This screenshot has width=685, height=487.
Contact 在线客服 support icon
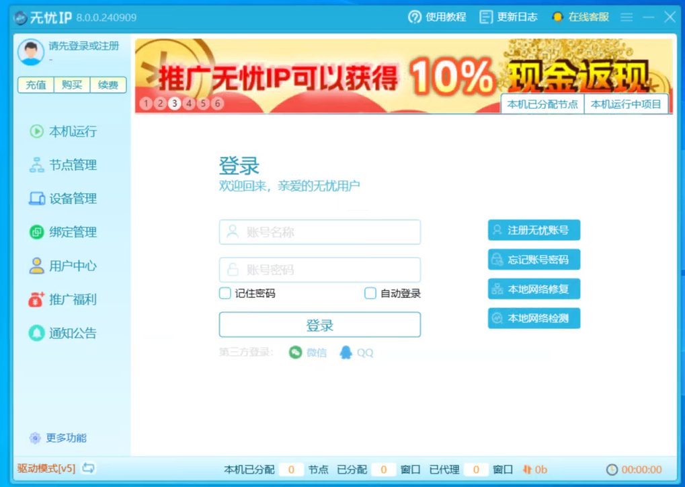557,17
